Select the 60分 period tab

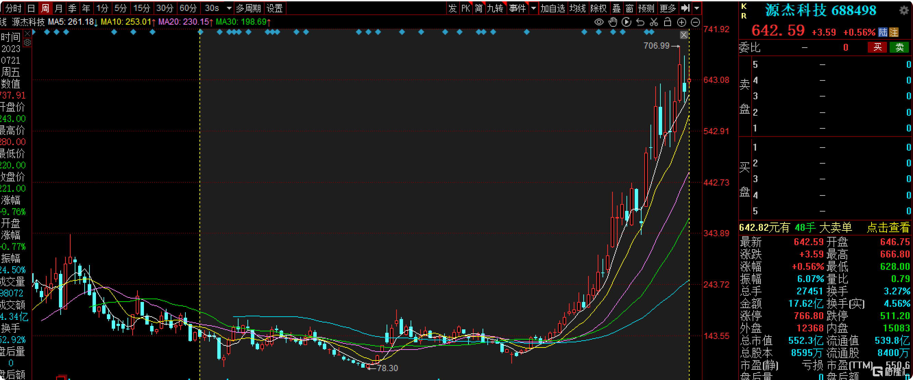click(x=188, y=8)
